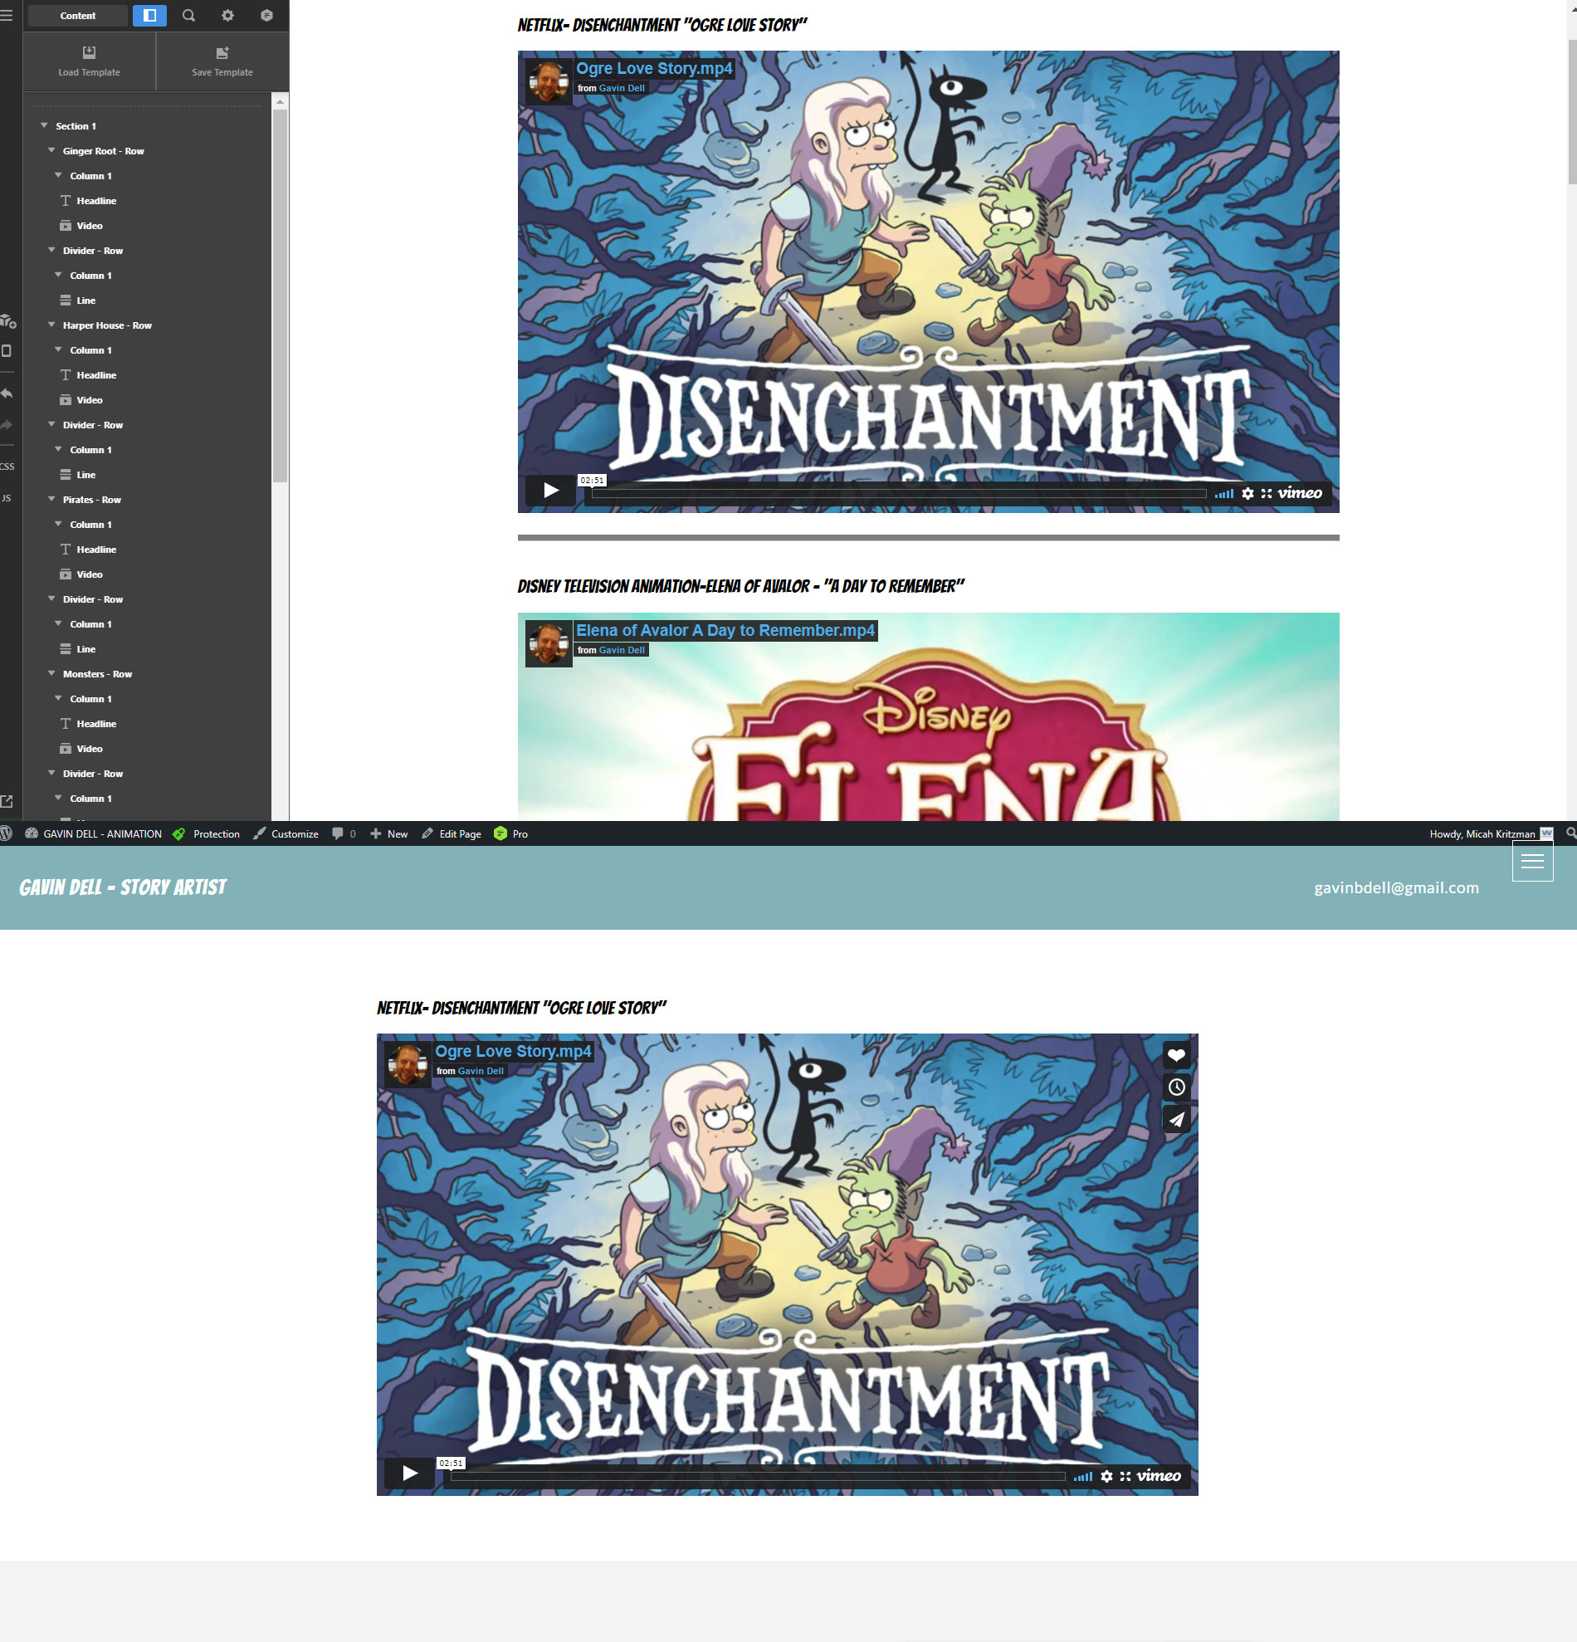Click the Save Template button
The image size is (1577, 1642).
222,61
